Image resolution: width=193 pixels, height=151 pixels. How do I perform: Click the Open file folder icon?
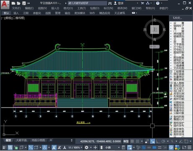pos(19,3)
